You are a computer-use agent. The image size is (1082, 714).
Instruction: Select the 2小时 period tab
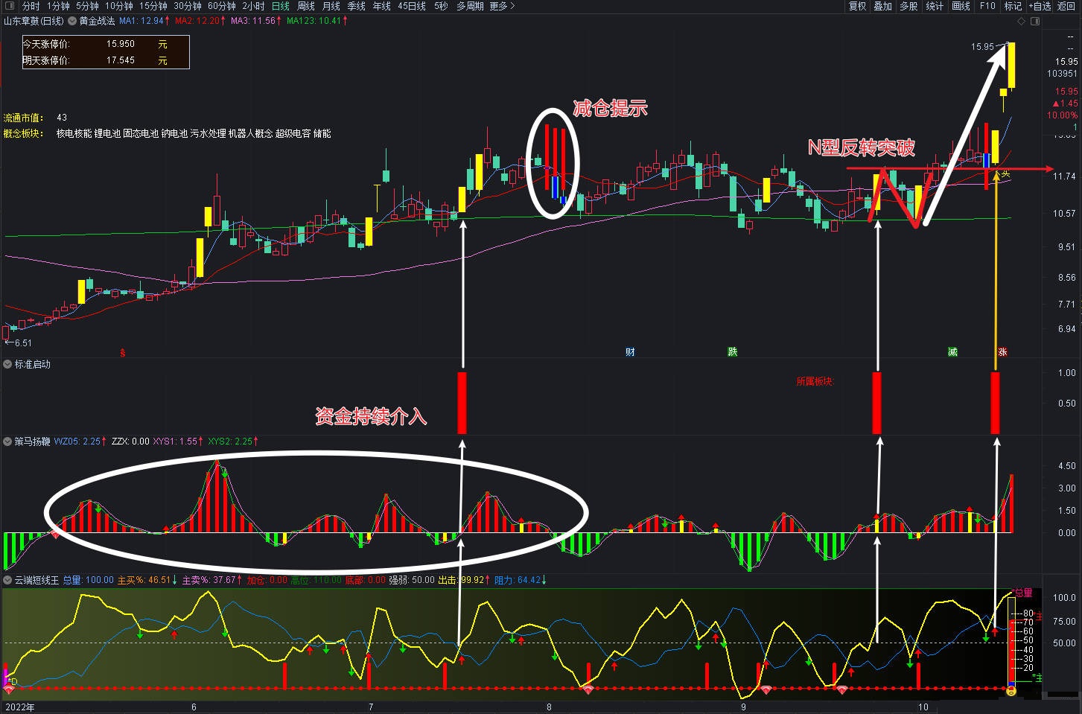(253, 6)
